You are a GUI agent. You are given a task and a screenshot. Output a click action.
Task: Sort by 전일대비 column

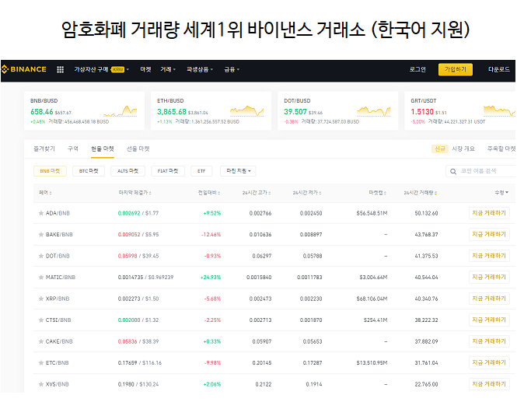(x=209, y=193)
